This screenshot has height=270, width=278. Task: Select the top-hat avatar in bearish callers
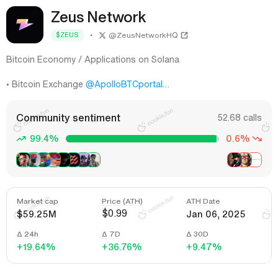point(234,160)
